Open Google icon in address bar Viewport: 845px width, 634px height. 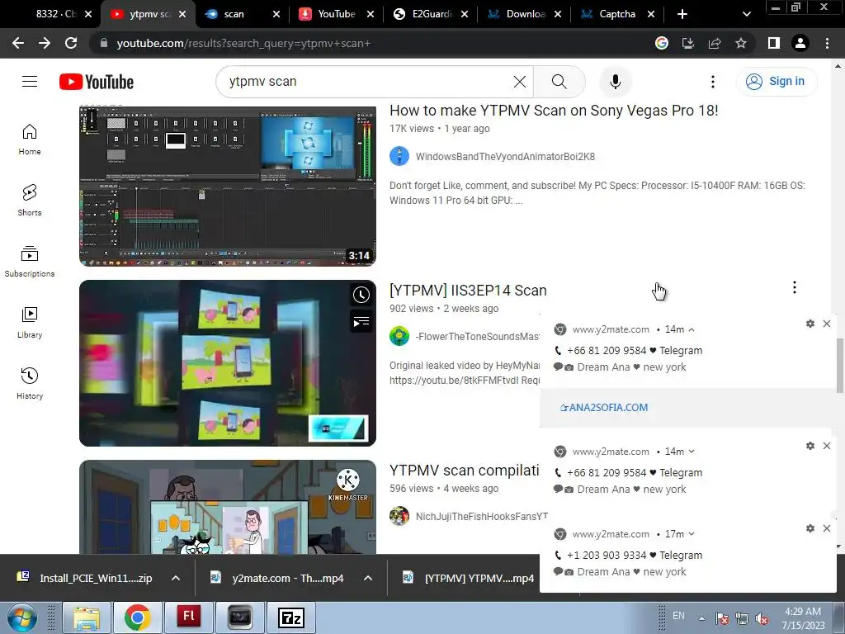(x=662, y=43)
